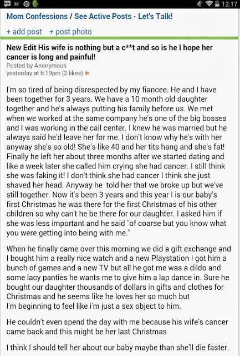Tap the battery status icon
Screen dimensions: 240x356
tap(217, 4)
